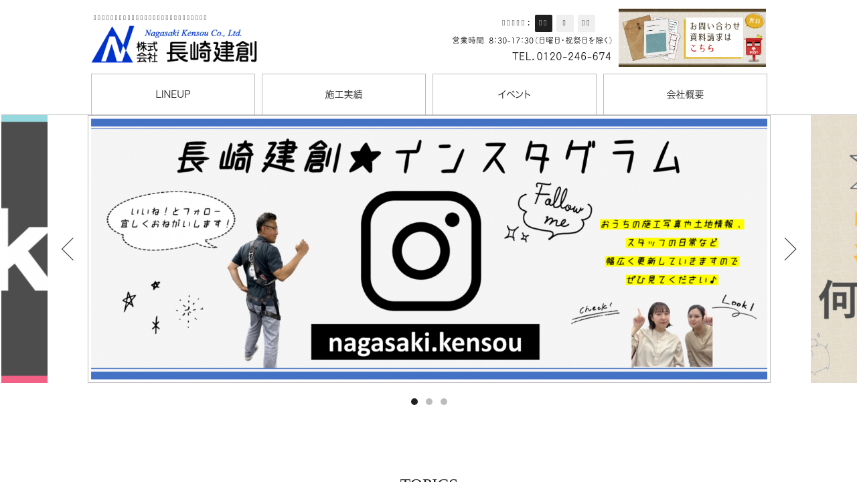
Task: Click the large Instagram camera icon
Action: [420, 251]
